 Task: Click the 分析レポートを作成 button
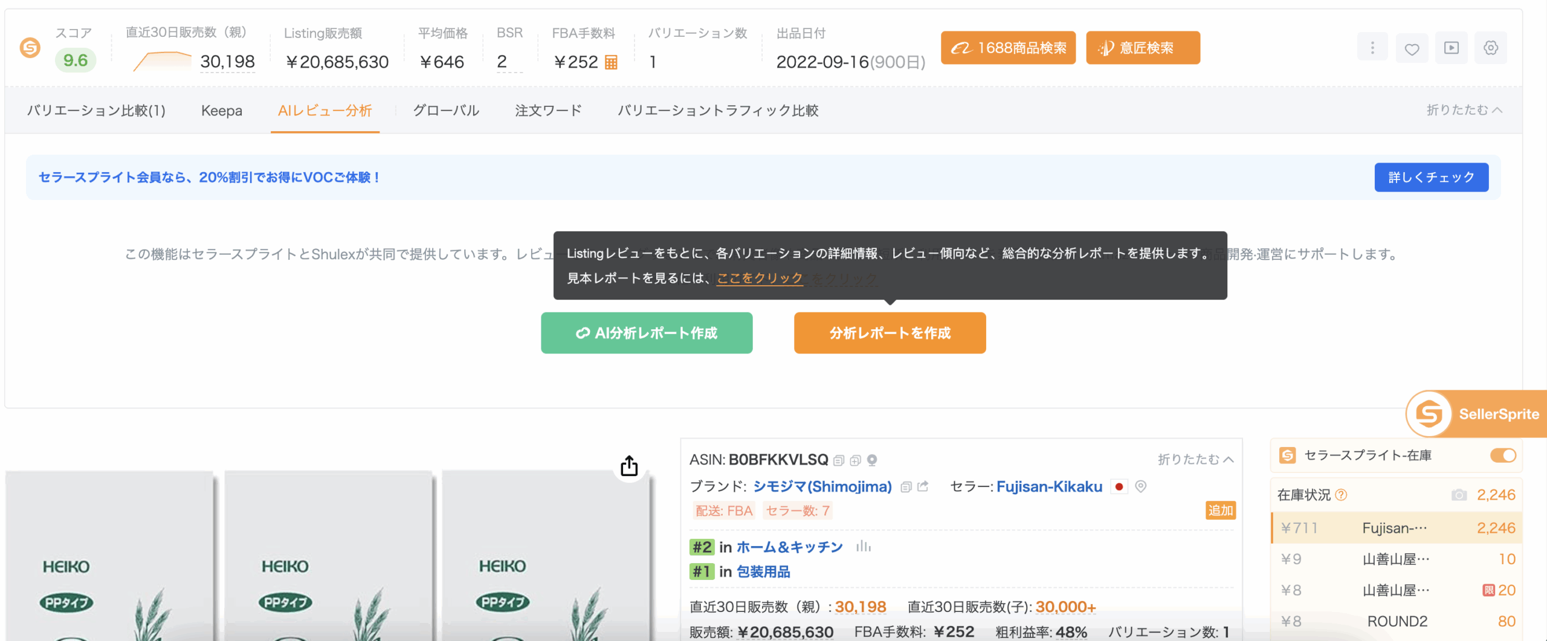tap(890, 333)
